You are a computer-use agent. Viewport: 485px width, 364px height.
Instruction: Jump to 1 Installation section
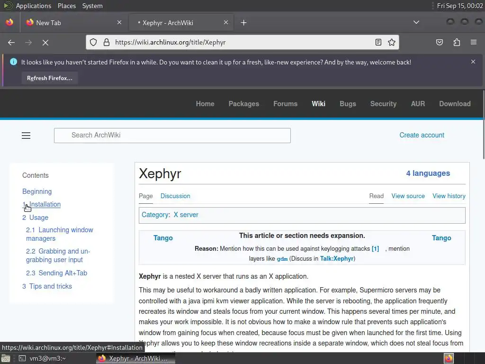coord(42,204)
